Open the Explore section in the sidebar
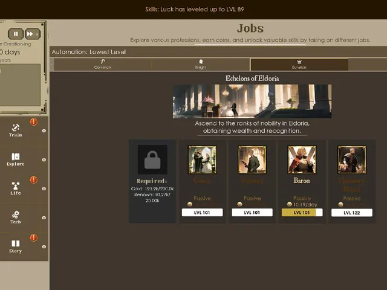The image size is (387, 290). point(16,159)
